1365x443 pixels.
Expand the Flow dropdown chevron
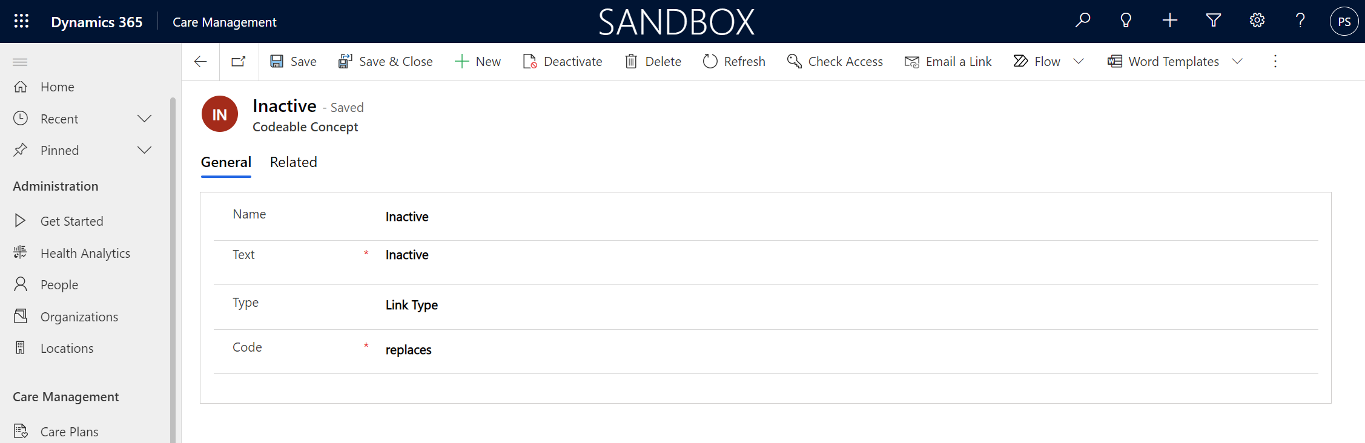tap(1079, 61)
